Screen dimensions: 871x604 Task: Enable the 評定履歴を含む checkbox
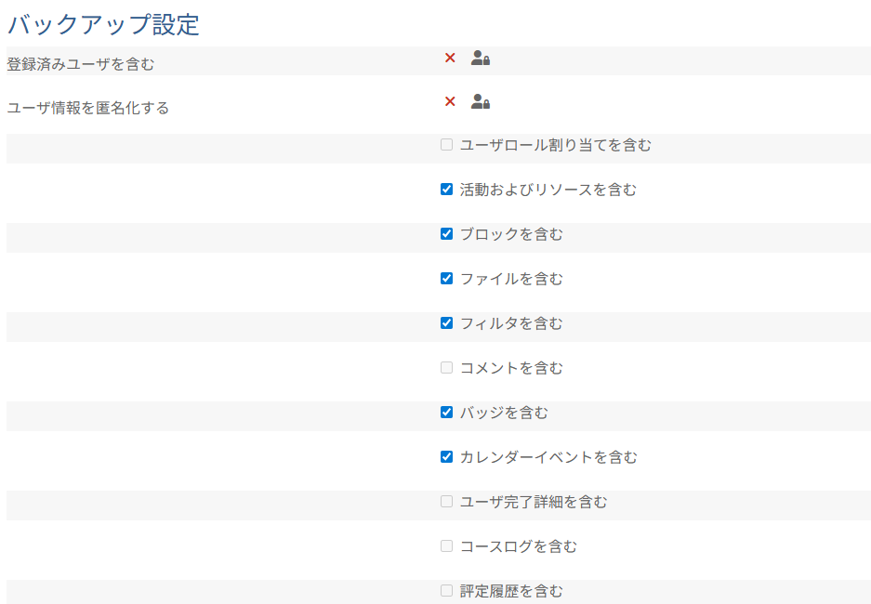pos(446,591)
